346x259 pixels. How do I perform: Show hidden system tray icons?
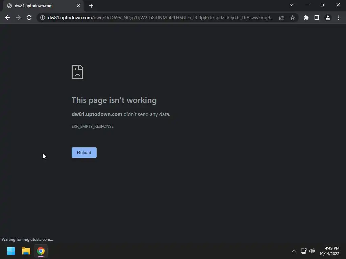click(x=294, y=251)
